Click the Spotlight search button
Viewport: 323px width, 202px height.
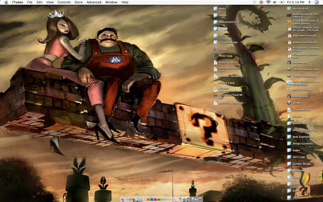point(317,2)
